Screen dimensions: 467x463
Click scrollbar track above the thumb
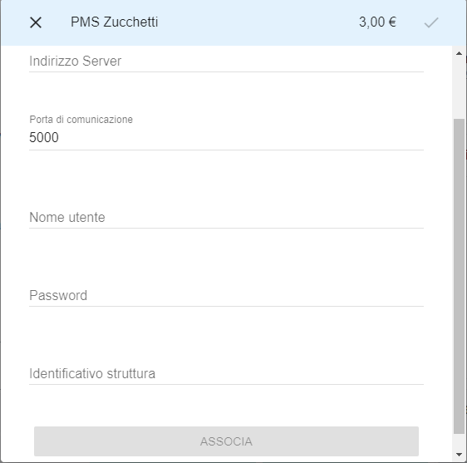459,89
